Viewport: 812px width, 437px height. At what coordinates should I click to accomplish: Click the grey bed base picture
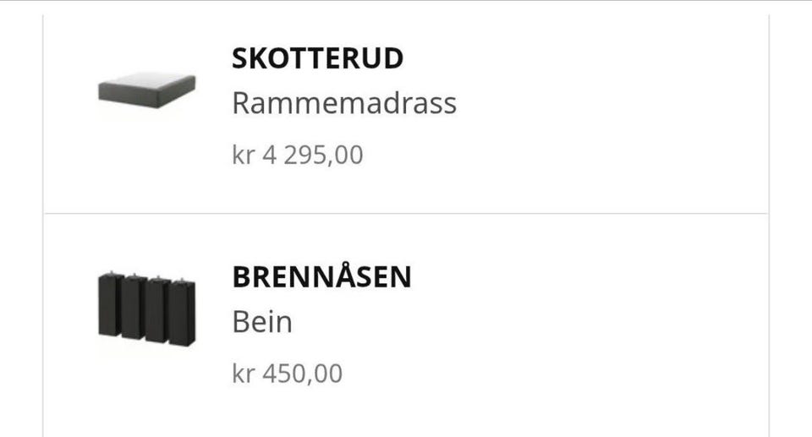pyautogui.click(x=147, y=90)
